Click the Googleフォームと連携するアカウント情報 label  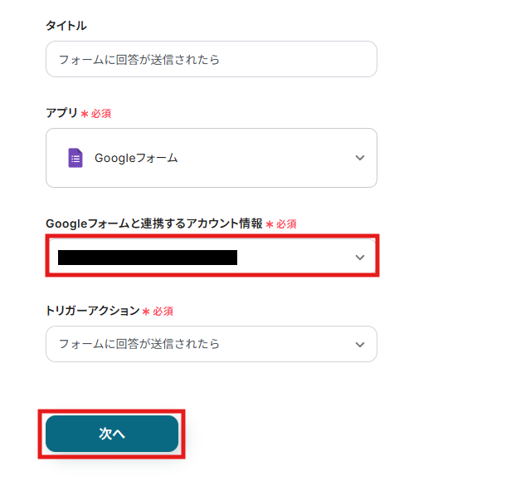(x=154, y=223)
